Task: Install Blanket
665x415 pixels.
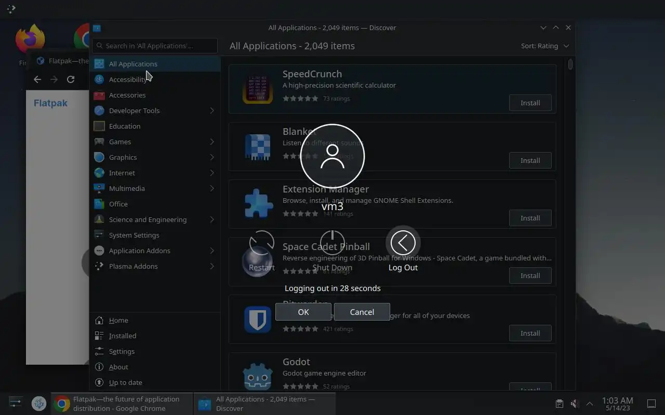Action: [x=530, y=160]
